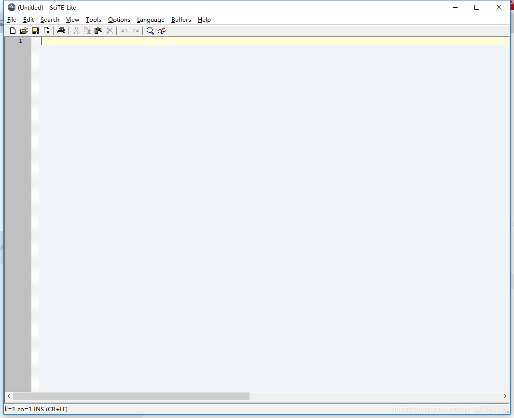Click the horizontal scrollbar right arrow

505,396
